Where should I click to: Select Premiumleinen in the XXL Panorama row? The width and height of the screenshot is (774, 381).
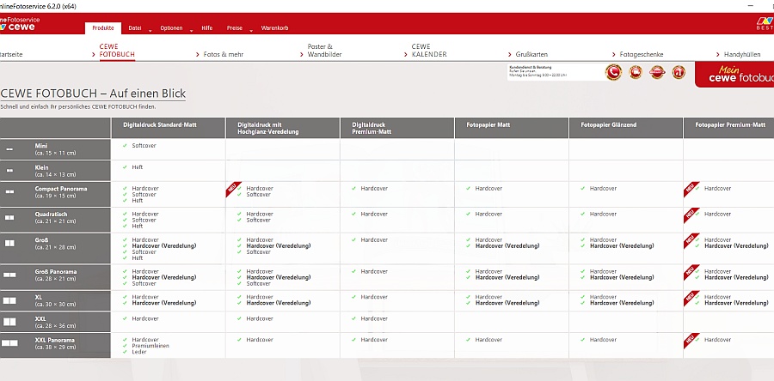[x=150, y=346]
